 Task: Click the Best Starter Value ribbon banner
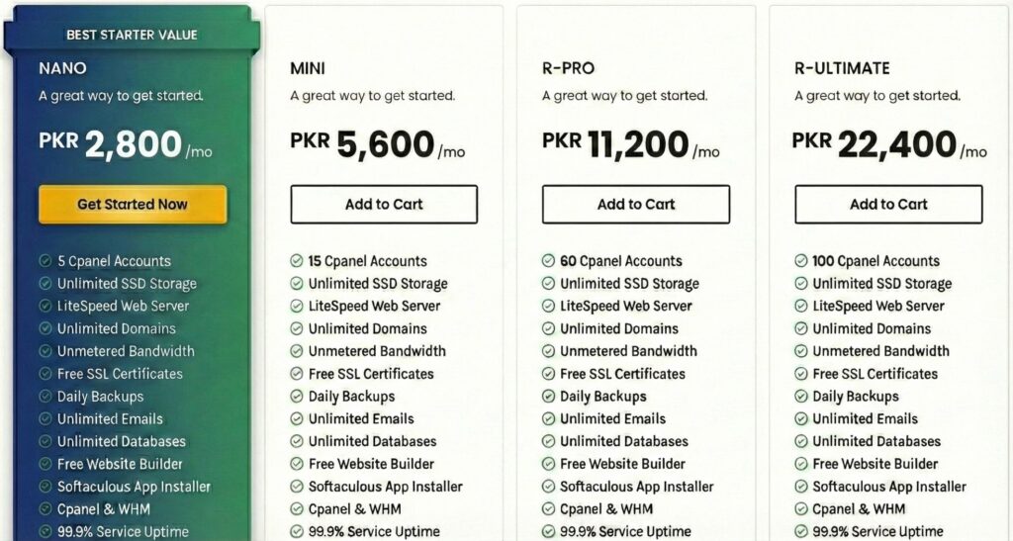click(x=132, y=35)
